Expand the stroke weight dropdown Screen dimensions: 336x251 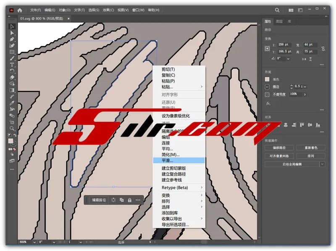coord(305,87)
